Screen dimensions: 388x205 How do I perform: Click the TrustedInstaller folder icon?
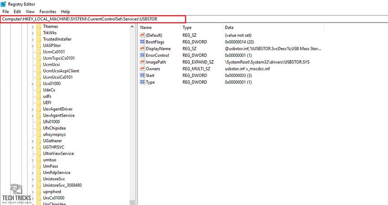click(39, 39)
